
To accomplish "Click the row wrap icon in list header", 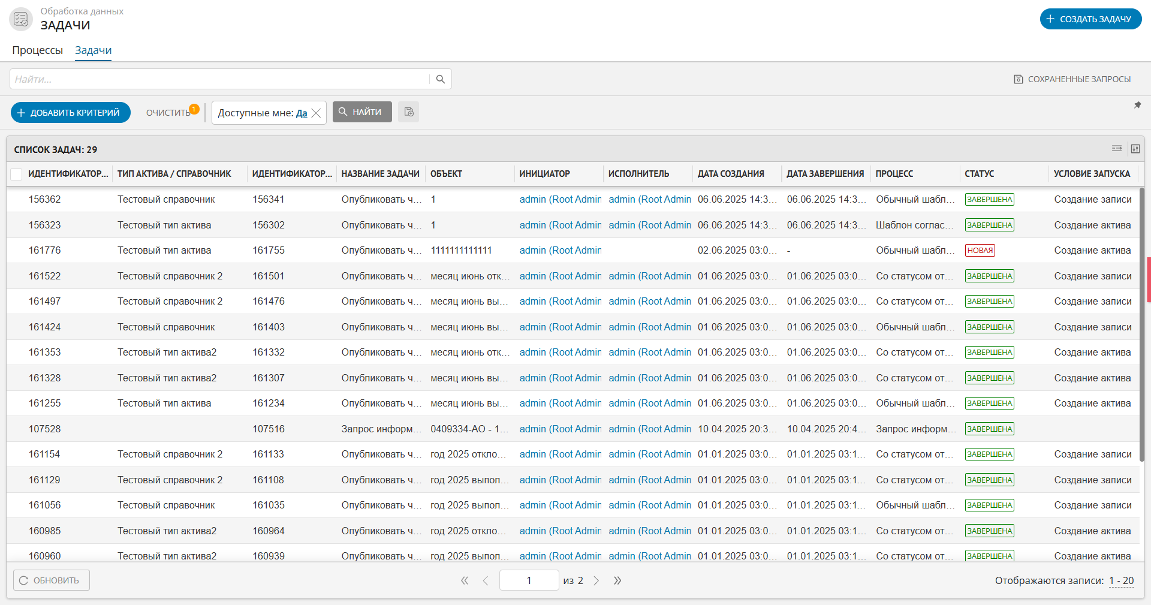I will 1116,149.
